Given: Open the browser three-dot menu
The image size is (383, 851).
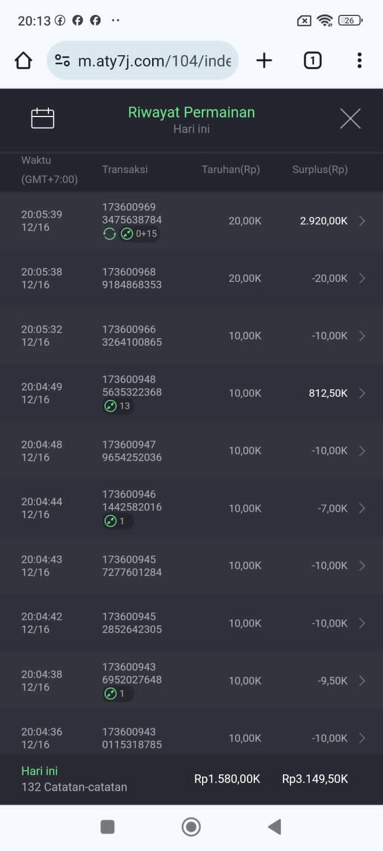Looking at the screenshot, I should [360, 61].
